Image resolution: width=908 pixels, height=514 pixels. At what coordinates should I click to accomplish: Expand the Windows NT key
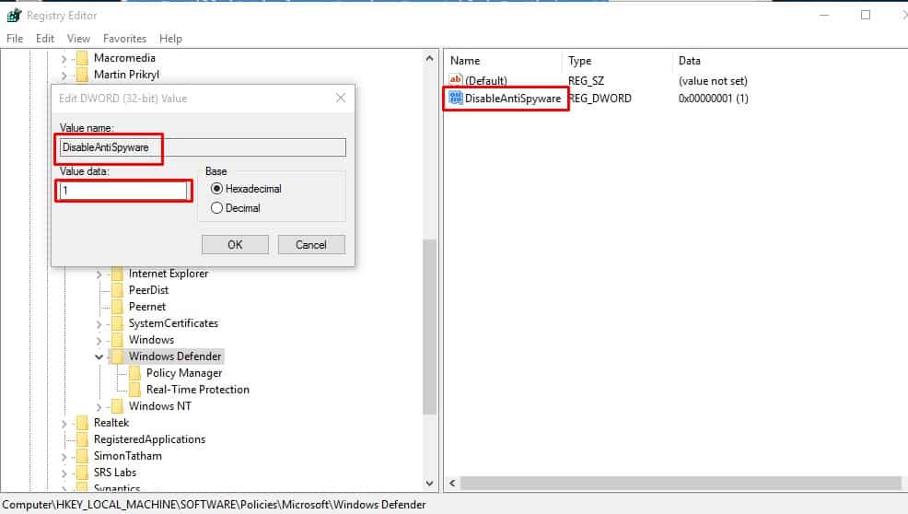(x=99, y=407)
